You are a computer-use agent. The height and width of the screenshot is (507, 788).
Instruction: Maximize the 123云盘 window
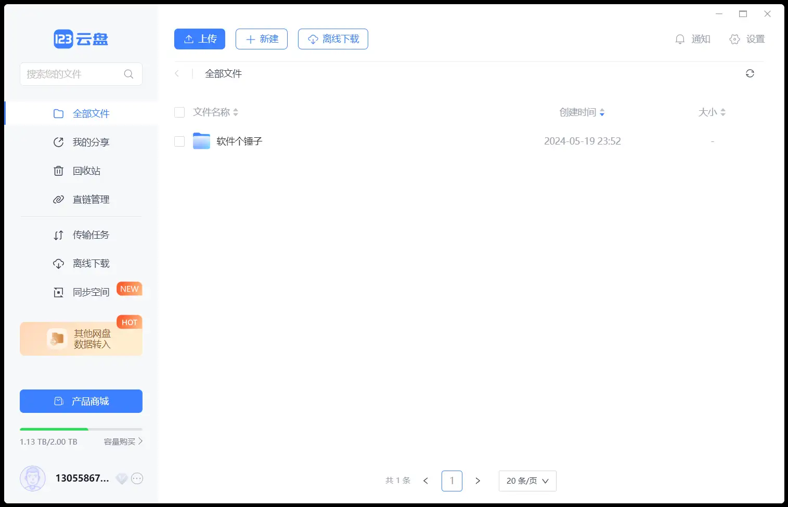[743, 14]
